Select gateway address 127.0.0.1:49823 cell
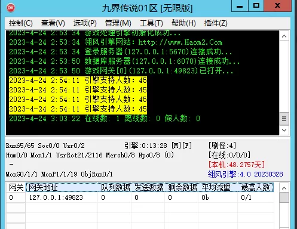Viewport: 297px width, 229px height. coord(62,197)
